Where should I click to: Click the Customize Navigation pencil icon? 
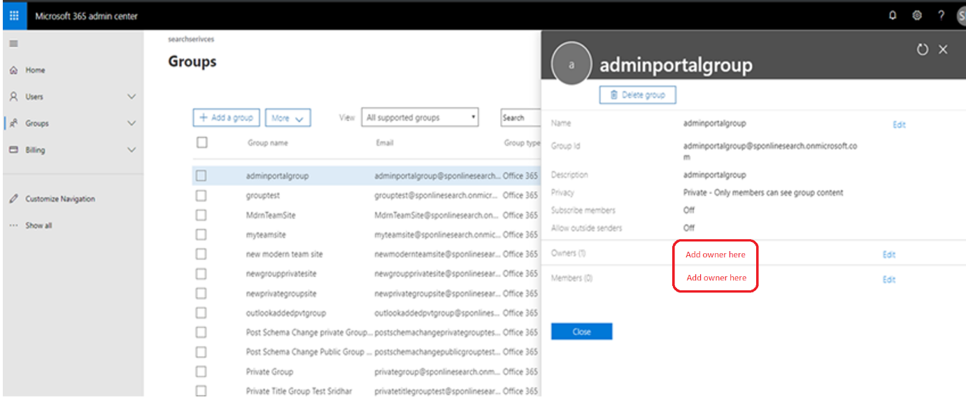tap(13, 199)
